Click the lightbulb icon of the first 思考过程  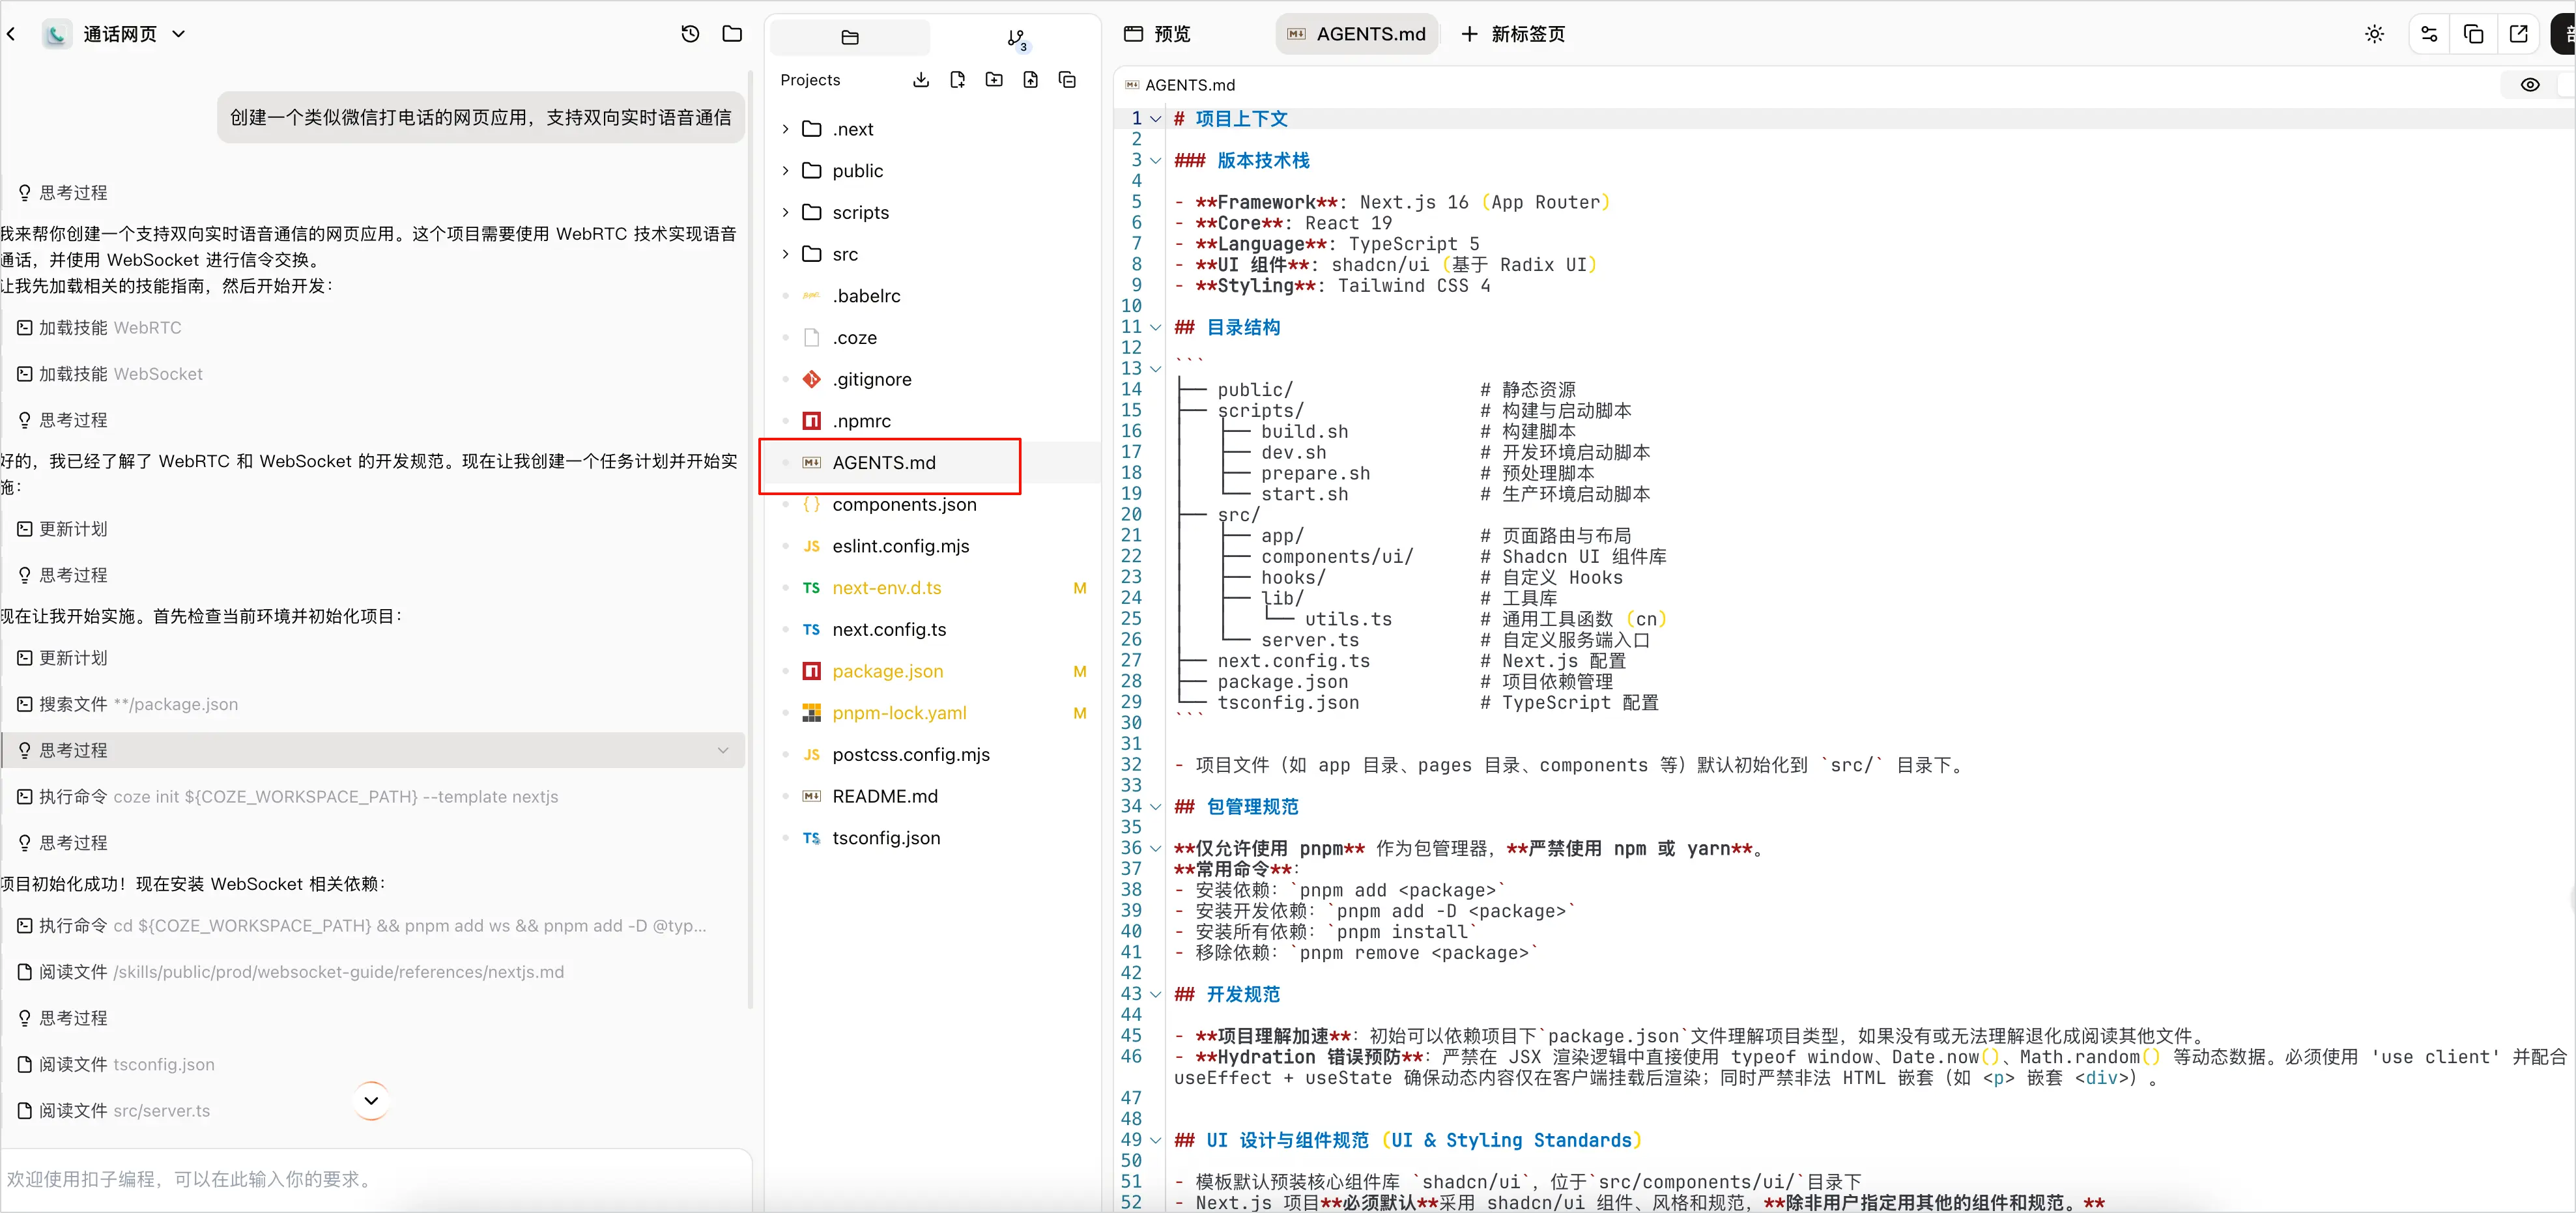25,193
